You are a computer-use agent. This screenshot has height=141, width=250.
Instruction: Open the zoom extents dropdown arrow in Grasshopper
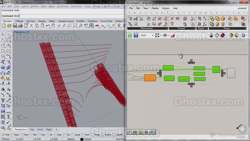click(161, 35)
